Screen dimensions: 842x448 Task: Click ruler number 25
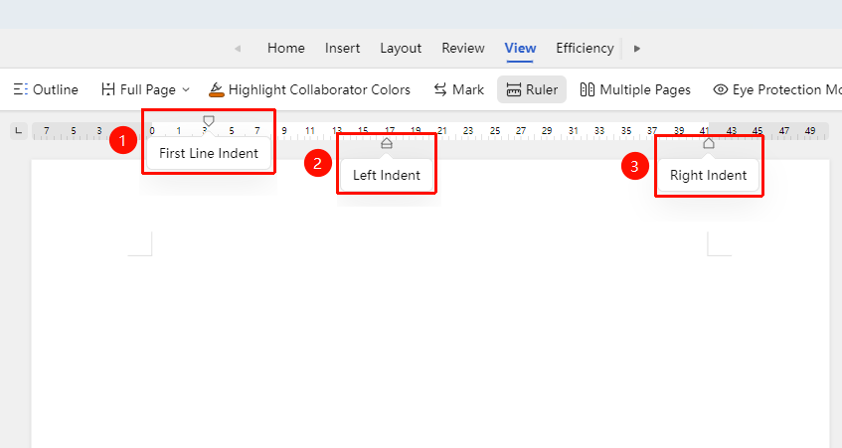click(x=495, y=130)
